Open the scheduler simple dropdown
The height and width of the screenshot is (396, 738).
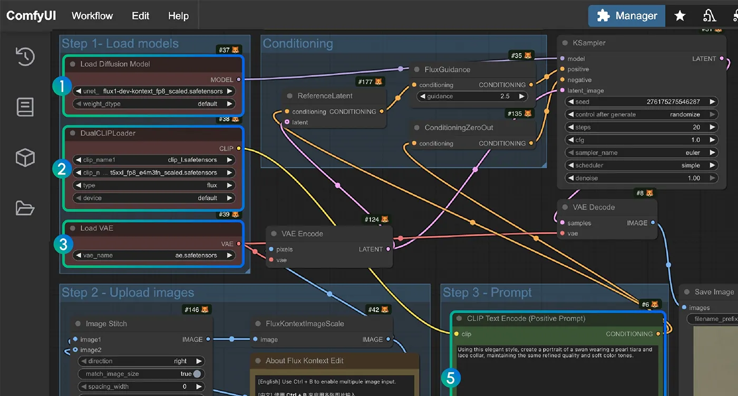point(642,165)
